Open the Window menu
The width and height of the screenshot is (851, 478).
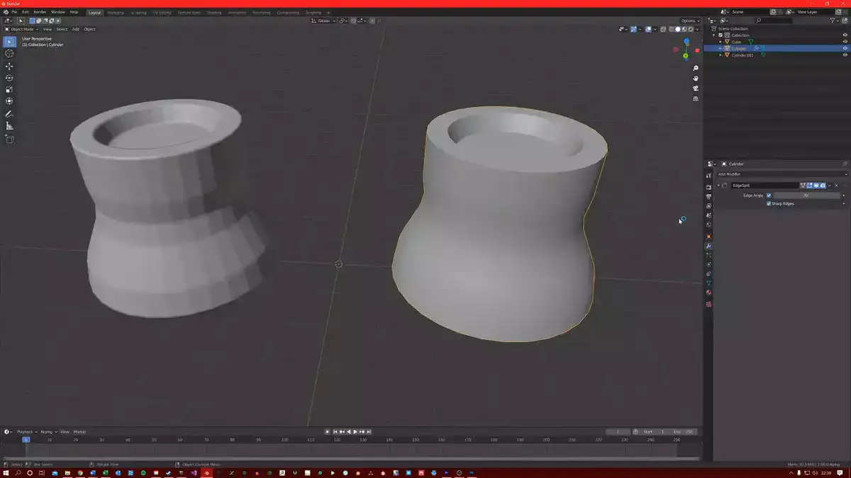pos(58,12)
